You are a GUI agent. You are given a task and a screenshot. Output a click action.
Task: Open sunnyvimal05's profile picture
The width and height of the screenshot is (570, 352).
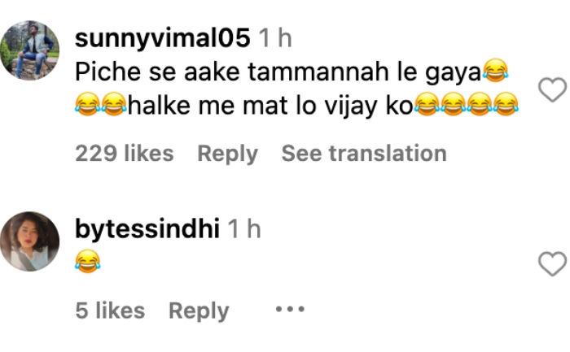[30, 50]
